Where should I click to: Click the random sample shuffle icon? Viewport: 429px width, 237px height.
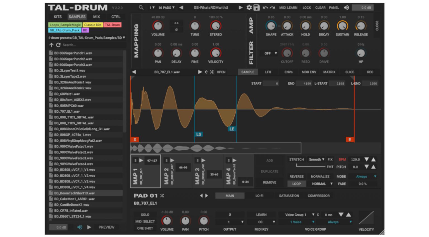pos(211,72)
